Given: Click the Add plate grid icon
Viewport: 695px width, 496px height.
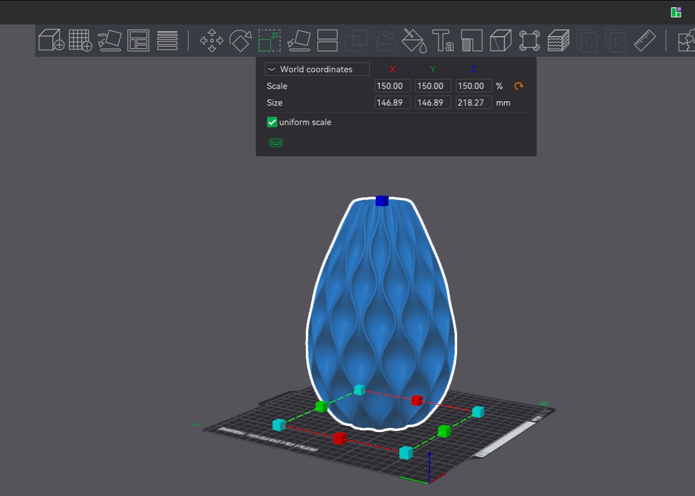Looking at the screenshot, I should click(x=80, y=41).
